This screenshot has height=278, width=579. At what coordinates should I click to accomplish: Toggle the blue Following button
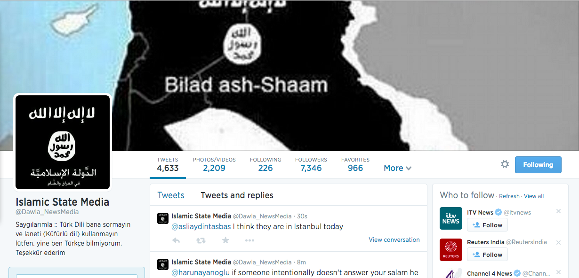coord(538,165)
